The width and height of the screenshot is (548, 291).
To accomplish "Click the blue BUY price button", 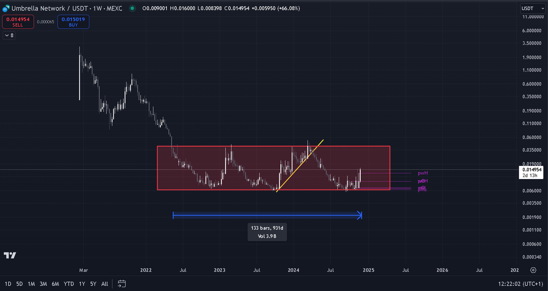I will [x=73, y=21].
